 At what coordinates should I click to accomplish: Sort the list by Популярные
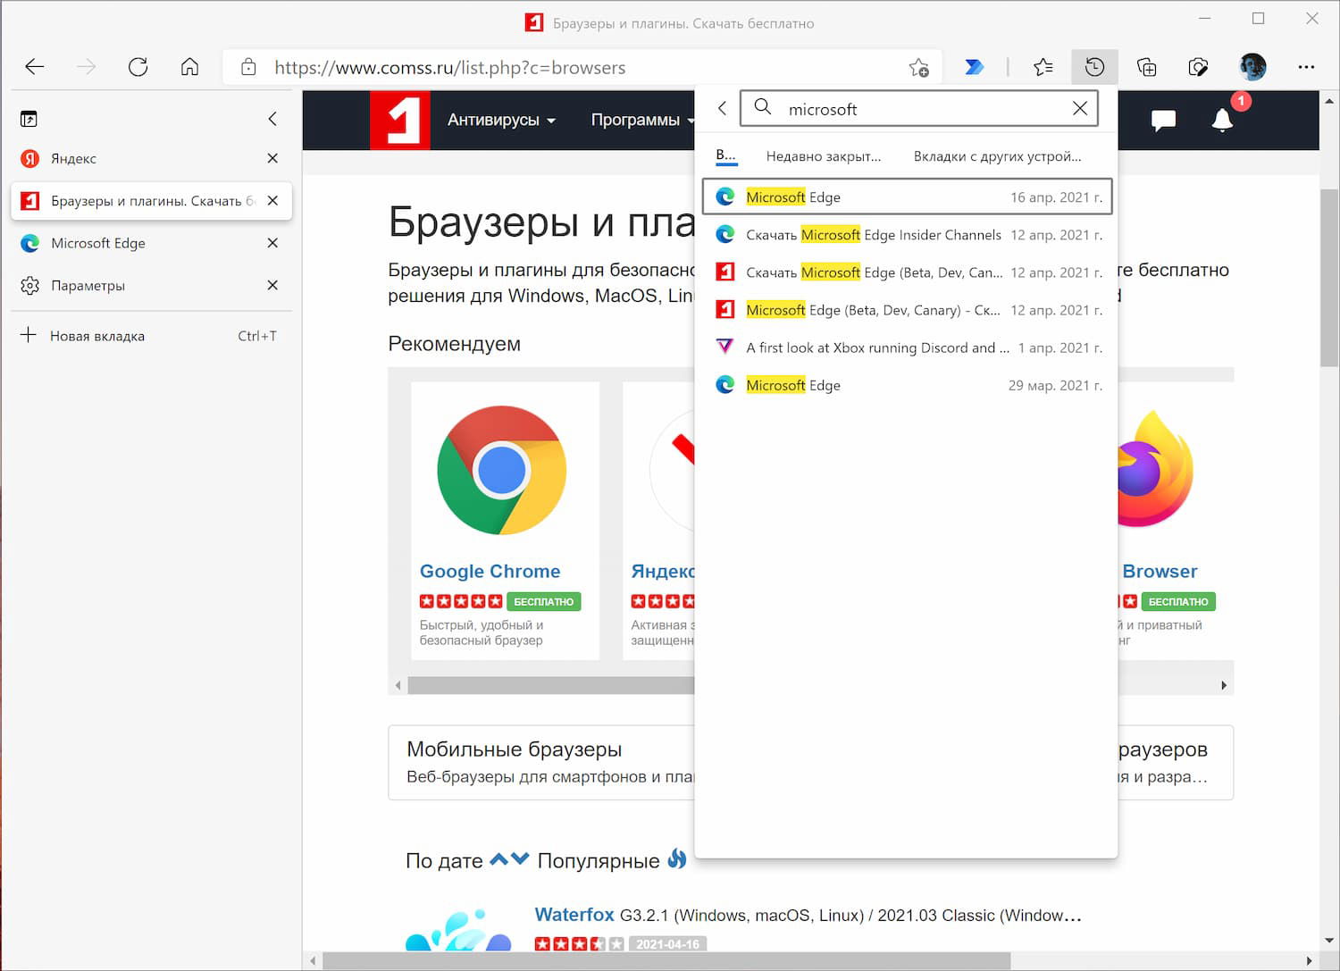(x=598, y=860)
